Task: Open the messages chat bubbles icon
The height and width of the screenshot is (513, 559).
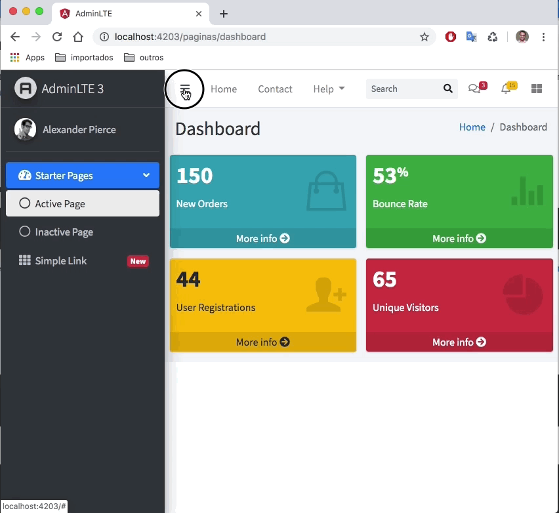Action: point(474,89)
